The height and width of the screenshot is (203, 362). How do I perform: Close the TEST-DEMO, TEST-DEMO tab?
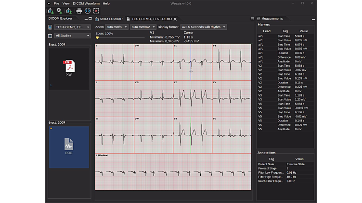(175, 19)
